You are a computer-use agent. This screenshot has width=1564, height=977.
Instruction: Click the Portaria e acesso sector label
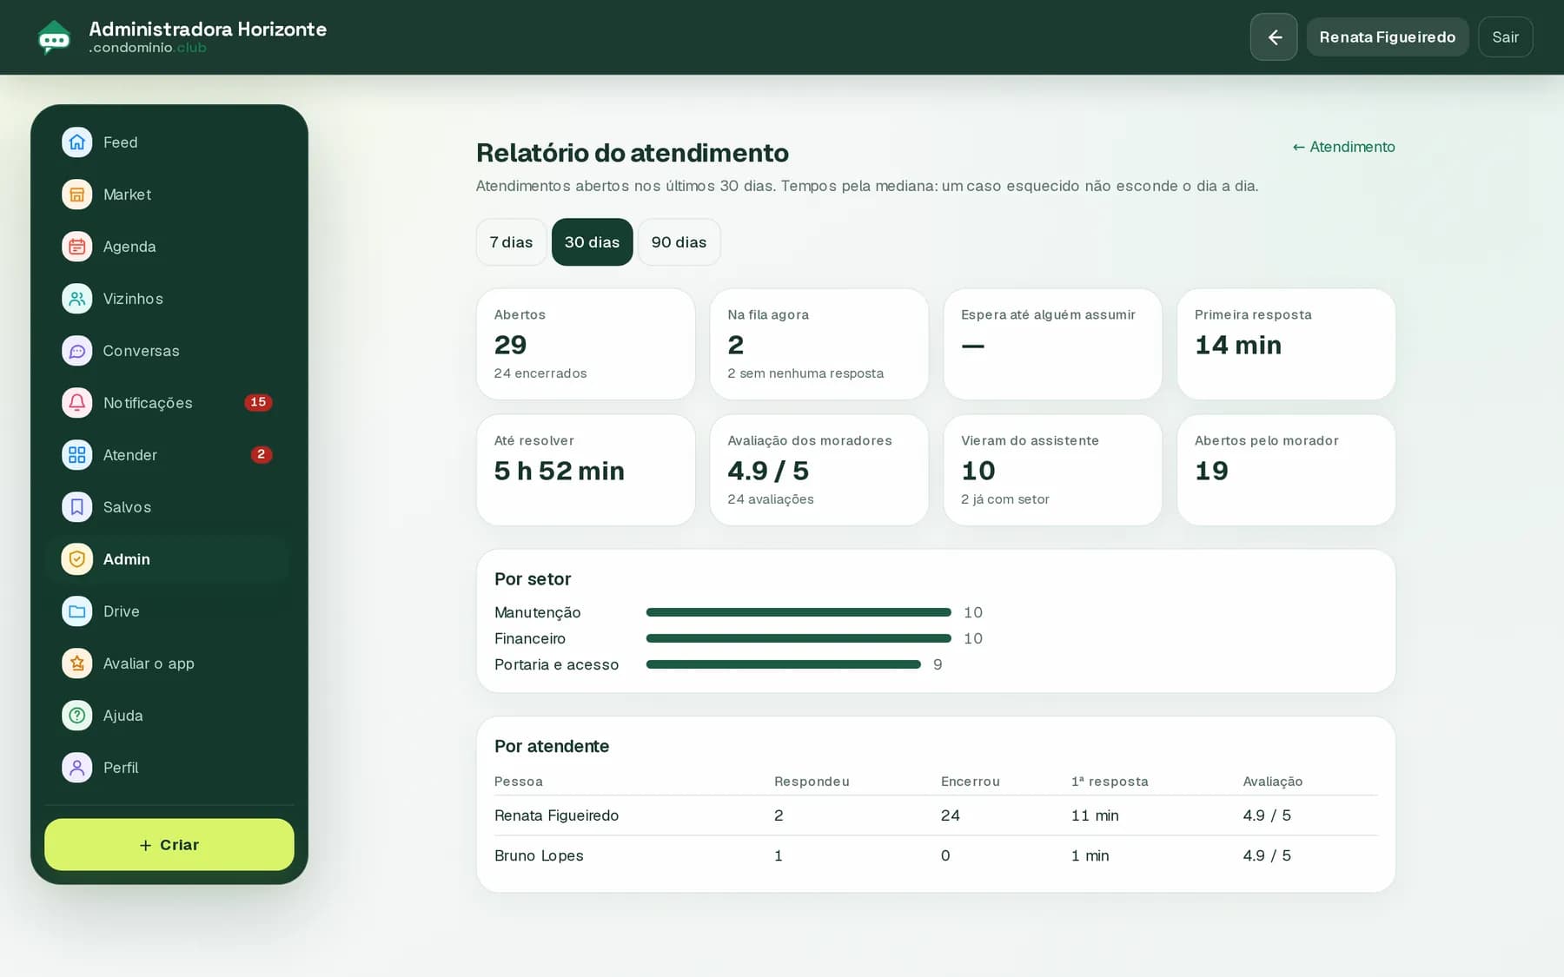coord(557,664)
